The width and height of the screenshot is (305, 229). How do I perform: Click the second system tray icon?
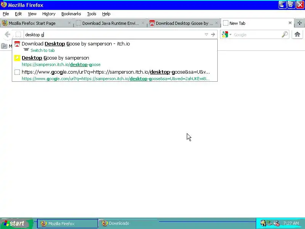point(270,223)
